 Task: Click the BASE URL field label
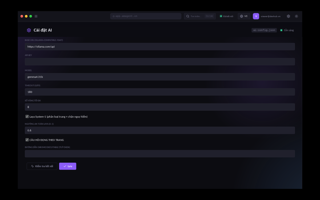pyautogui.click(x=44, y=40)
